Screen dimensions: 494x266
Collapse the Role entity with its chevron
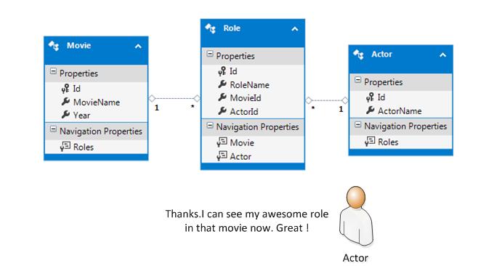click(294, 29)
